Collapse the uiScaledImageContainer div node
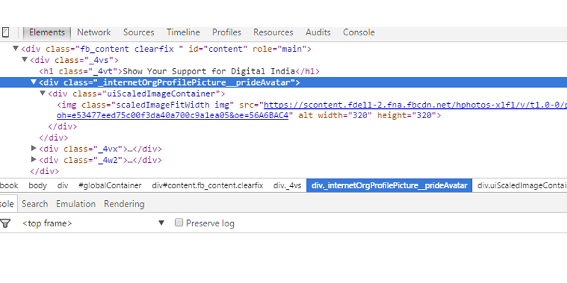 (43, 93)
